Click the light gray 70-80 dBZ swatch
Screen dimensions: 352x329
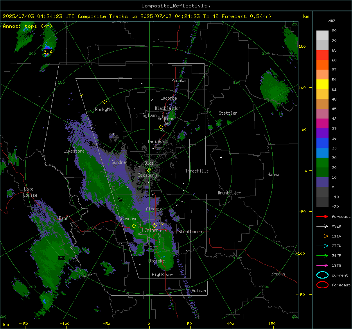[x=322, y=36]
